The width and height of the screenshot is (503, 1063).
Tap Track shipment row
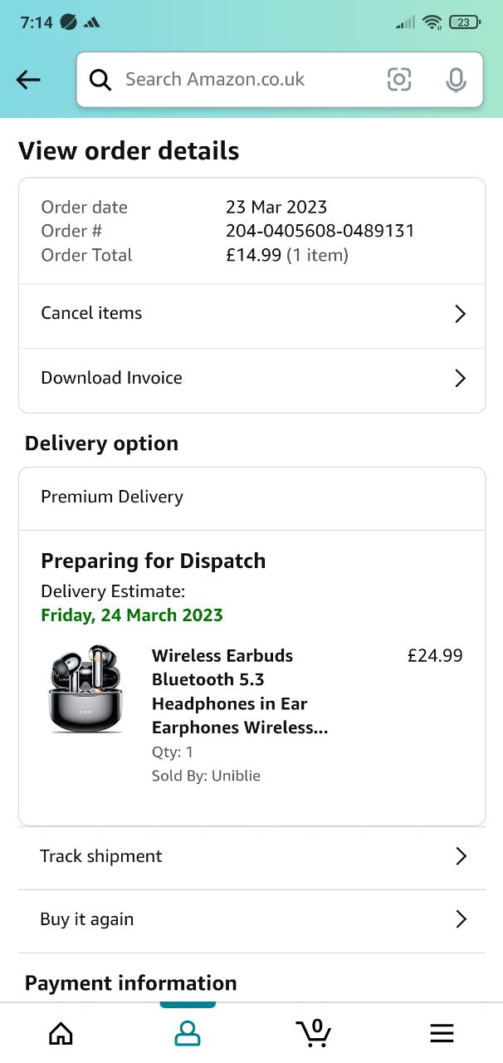click(x=251, y=858)
